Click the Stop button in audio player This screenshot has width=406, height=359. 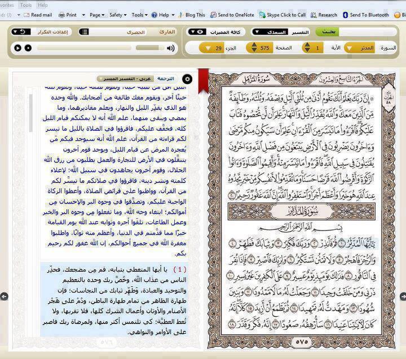[28, 48]
